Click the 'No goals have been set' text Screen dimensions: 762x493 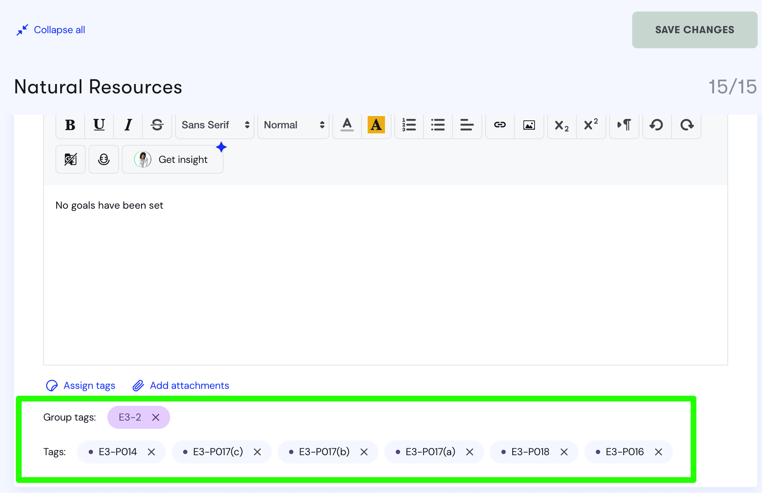tap(109, 205)
